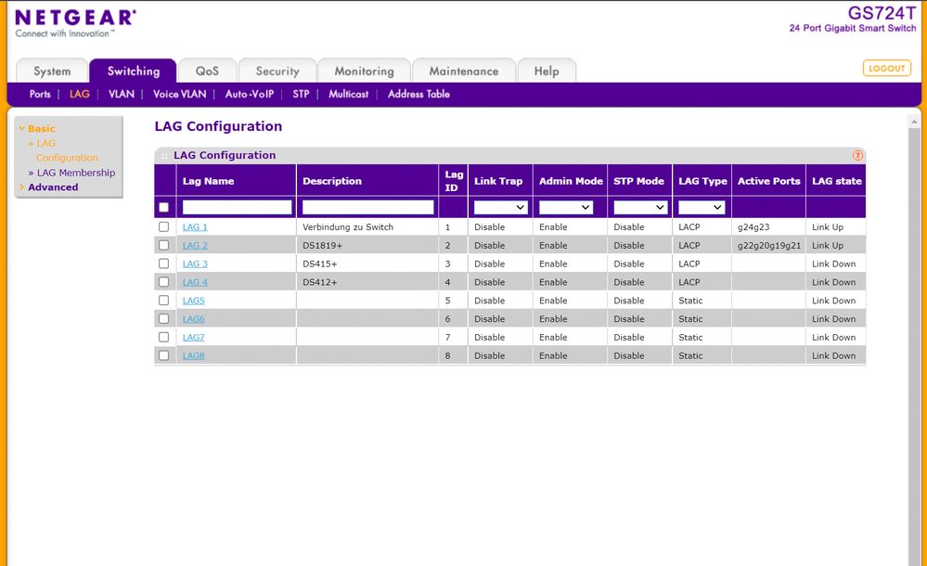Screen dimensions: 927x566
Task: Open the STP Mode filter dropdown
Action: [x=638, y=206]
